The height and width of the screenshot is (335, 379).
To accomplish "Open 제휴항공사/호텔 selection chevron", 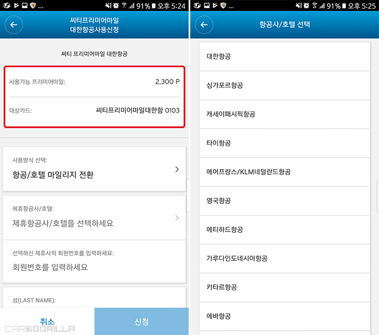I will click(177, 218).
